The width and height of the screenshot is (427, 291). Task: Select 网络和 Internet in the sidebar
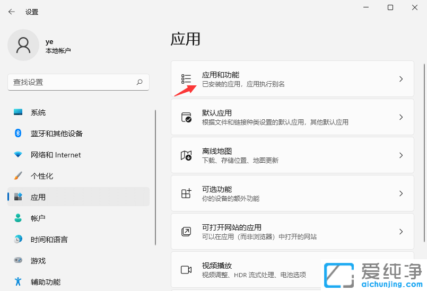[56, 155]
